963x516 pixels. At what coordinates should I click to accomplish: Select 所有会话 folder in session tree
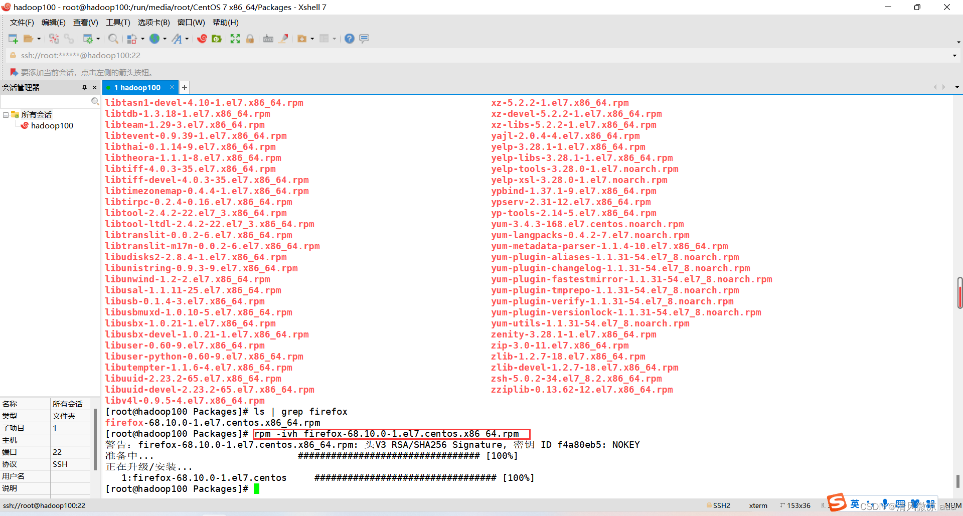(36, 115)
